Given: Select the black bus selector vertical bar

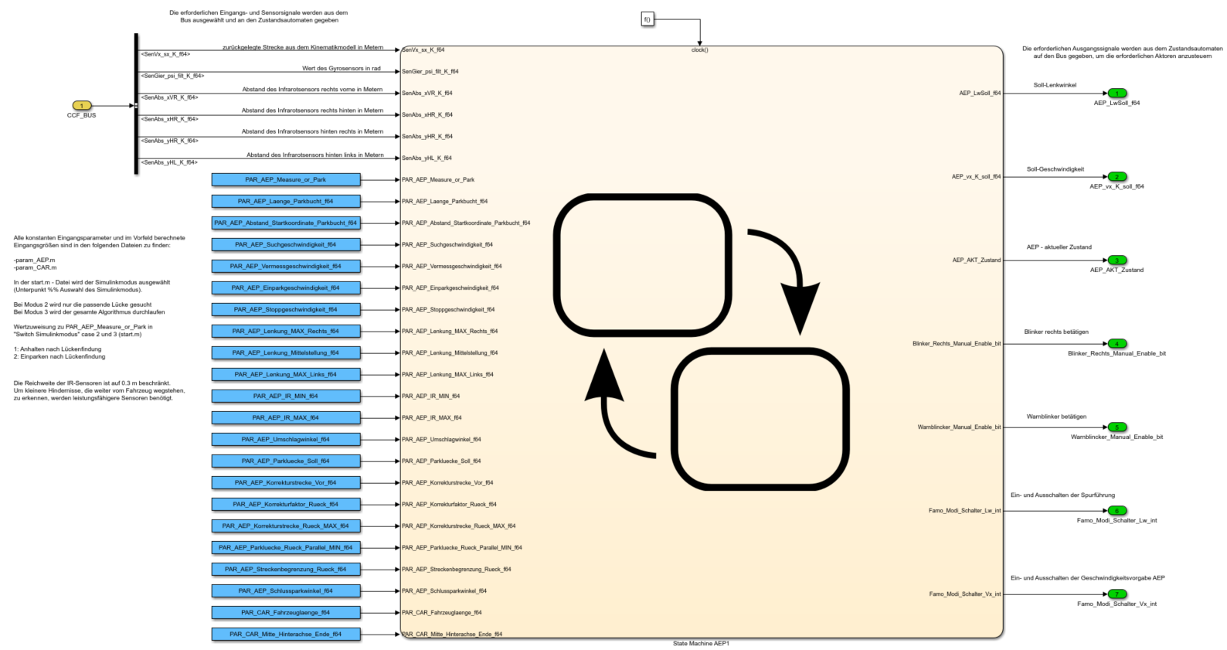Looking at the screenshot, I should point(136,104).
